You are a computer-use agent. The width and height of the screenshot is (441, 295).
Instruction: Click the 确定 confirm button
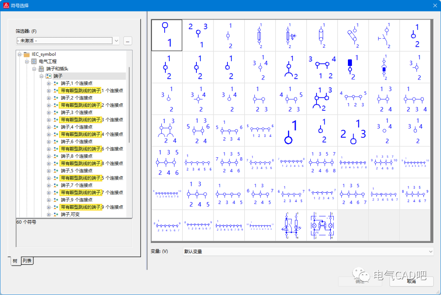click(360, 281)
